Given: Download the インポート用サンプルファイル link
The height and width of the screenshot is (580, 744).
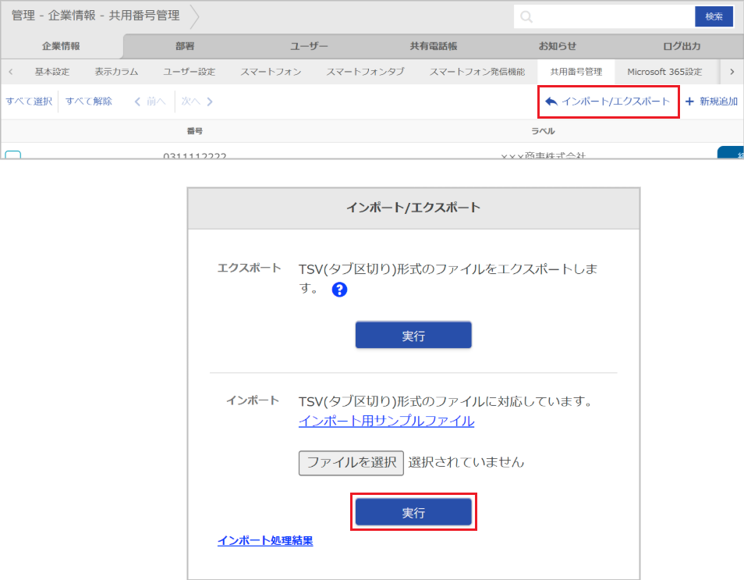Looking at the screenshot, I should point(385,422).
